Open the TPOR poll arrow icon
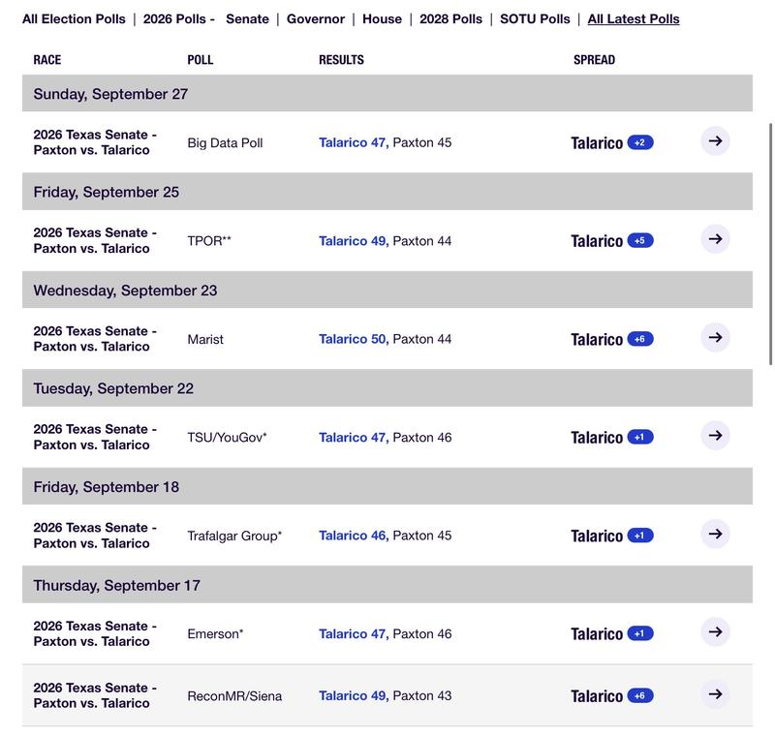Viewport: 775px width, 736px height. tap(715, 239)
